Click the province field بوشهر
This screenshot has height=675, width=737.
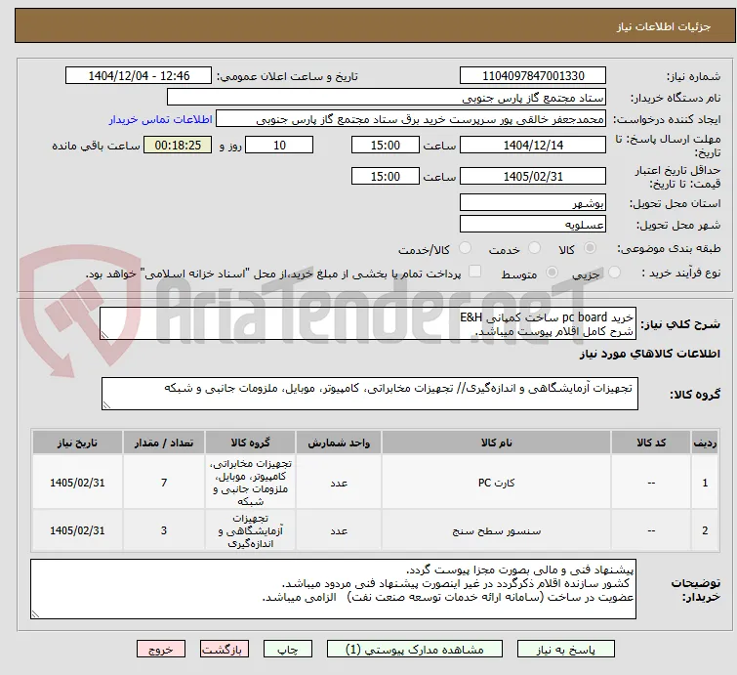click(x=533, y=203)
